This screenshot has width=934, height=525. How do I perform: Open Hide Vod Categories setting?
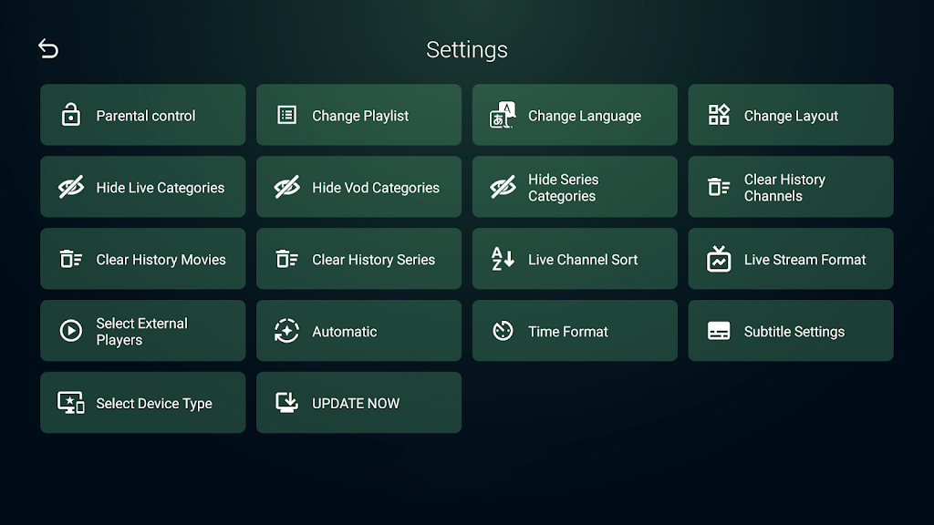(358, 187)
